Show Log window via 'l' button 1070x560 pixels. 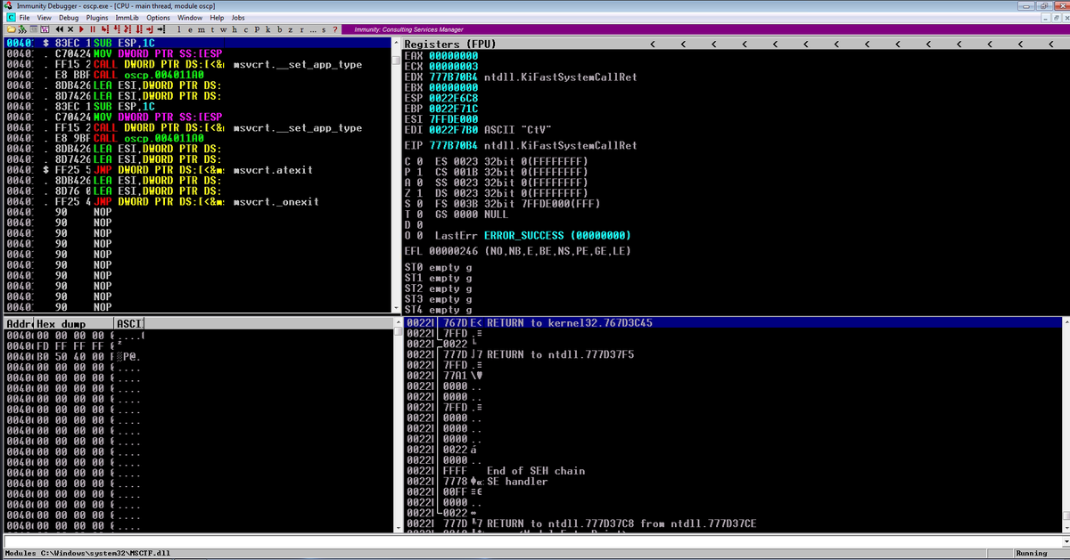click(x=179, y=29)
